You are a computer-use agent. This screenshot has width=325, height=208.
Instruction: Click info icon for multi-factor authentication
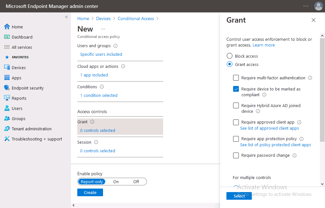[310, 78]
